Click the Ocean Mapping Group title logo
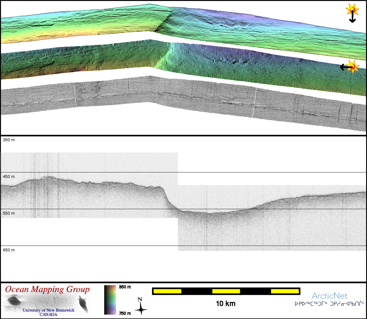The image size is (367, 319). pyautogui.click(x=47, y=290)
